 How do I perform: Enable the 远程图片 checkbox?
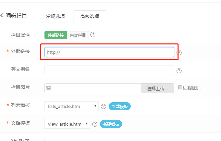click(x=180, y=87)
